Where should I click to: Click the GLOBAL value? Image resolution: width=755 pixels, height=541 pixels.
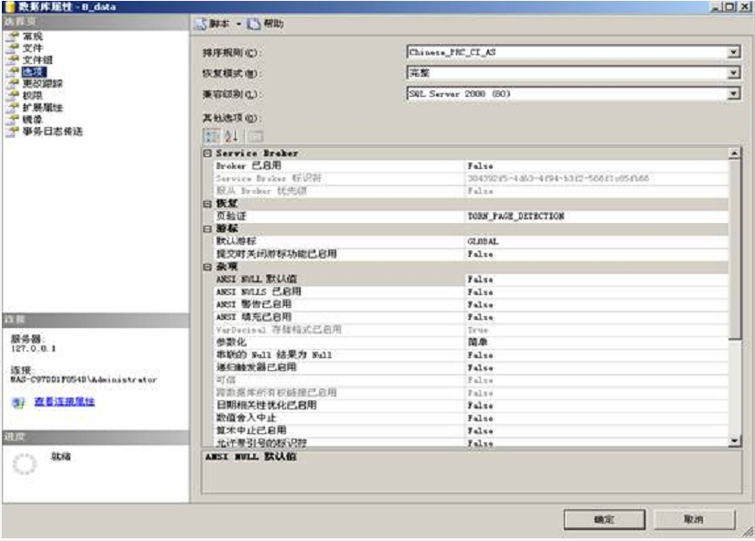[483, 241]
